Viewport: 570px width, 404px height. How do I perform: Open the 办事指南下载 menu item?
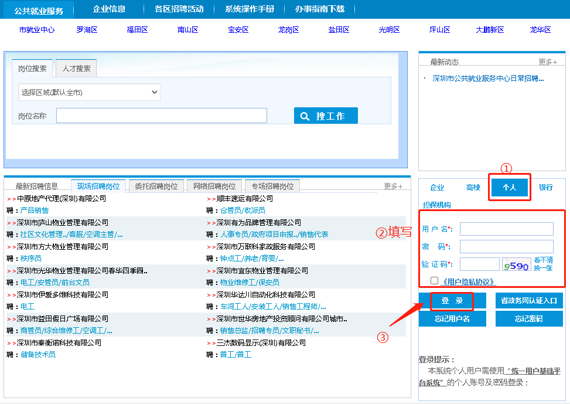(319, 9)
